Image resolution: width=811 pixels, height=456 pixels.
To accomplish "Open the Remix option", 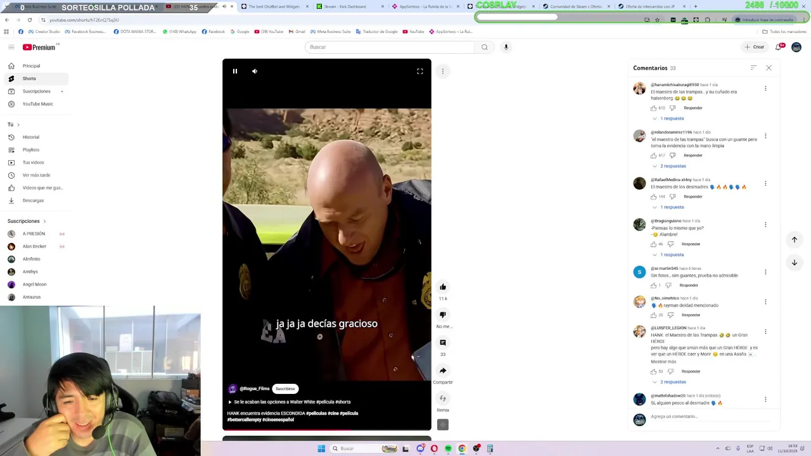I will pos(443,398).
